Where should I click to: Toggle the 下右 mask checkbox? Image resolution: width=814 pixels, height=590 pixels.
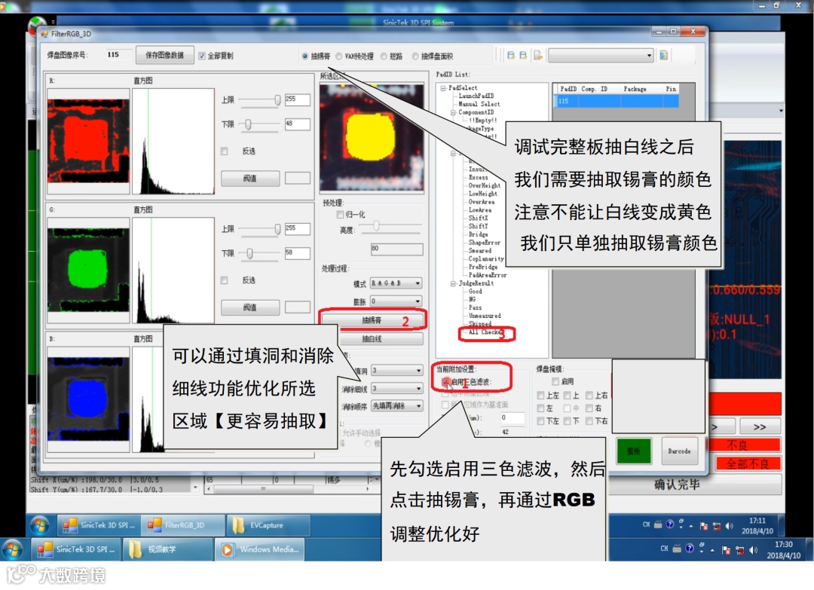589,421
